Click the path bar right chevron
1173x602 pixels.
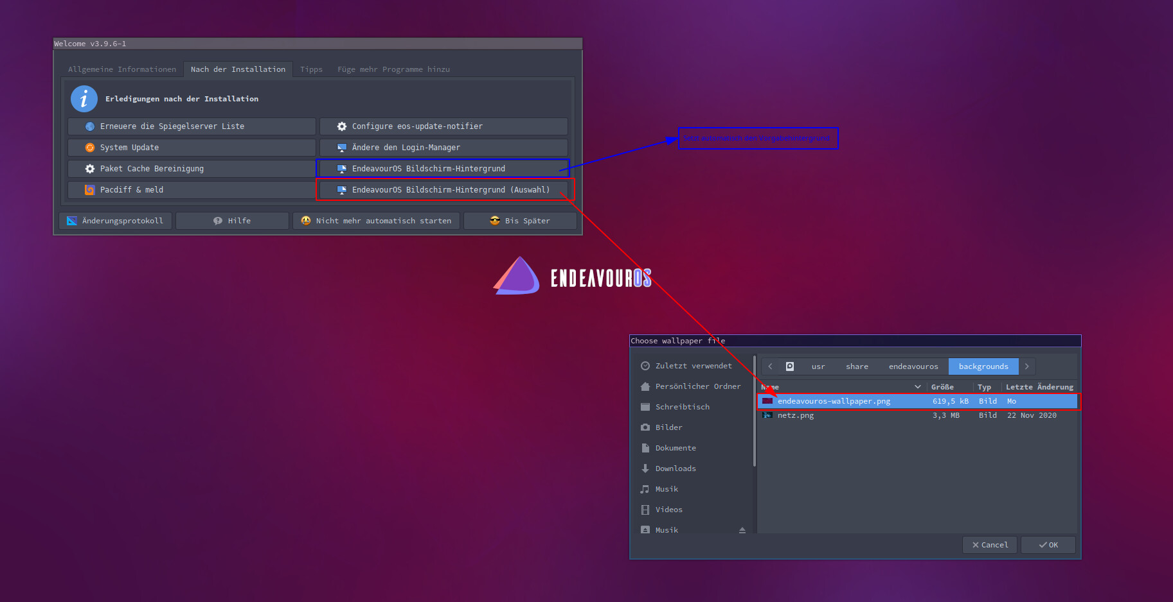coord(1027,366)
